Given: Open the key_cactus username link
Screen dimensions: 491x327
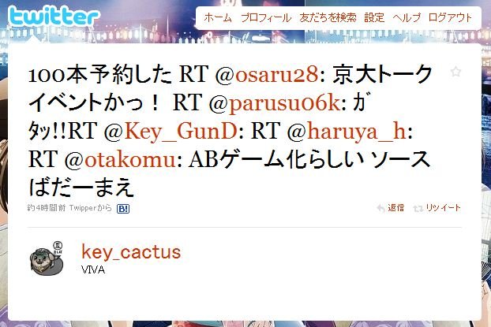Looking at the screenshot, I should 131,252.
